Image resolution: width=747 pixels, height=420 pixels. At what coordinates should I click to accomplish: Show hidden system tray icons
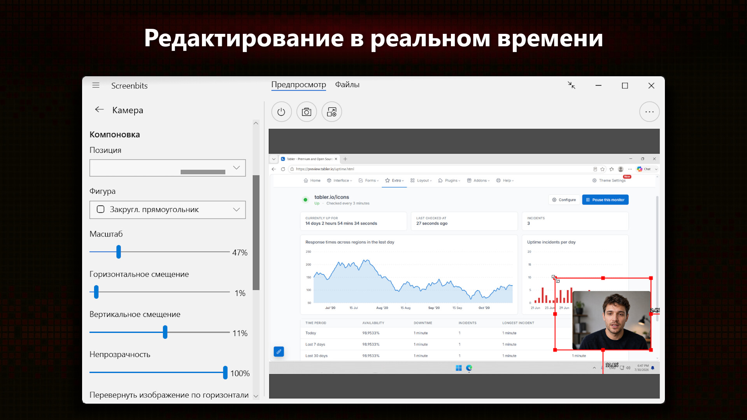594,368
